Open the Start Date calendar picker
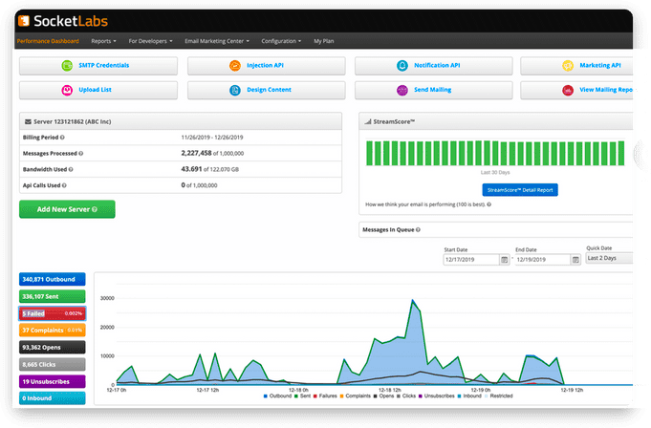 pyautogui.click(x=505, y=260)
